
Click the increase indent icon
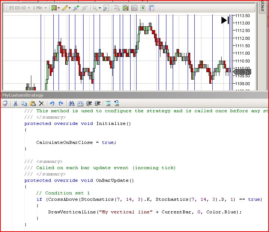98,104
